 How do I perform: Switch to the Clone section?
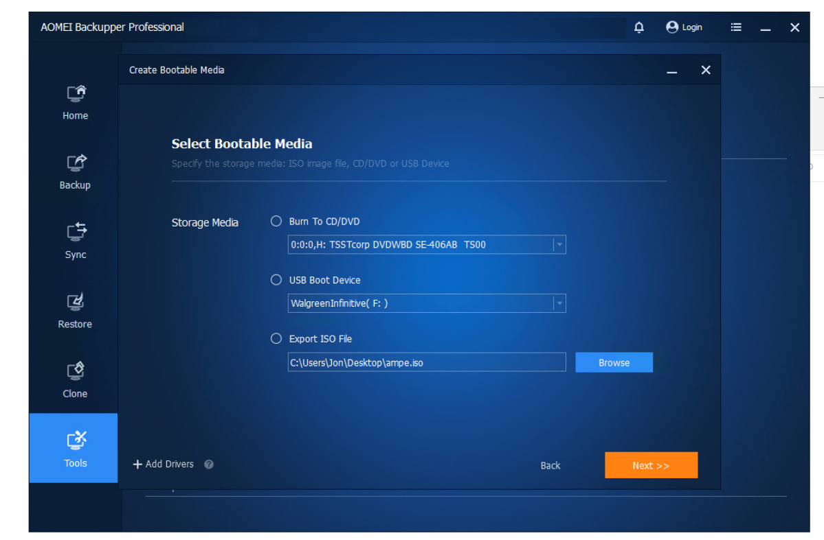pos(76,379)
